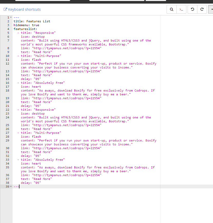Click the text 'hidemenu: true'

(26, 25)
